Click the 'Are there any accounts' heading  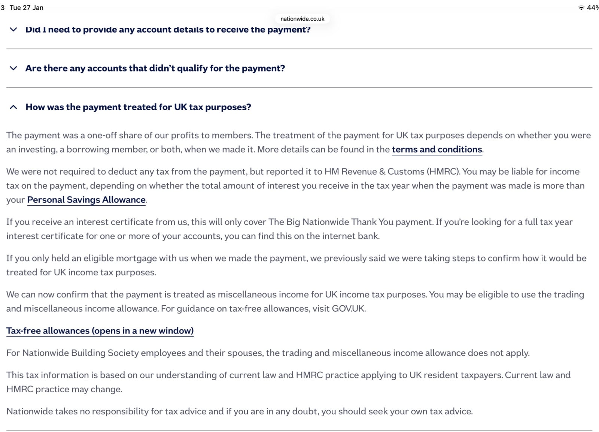click(155, 68)
